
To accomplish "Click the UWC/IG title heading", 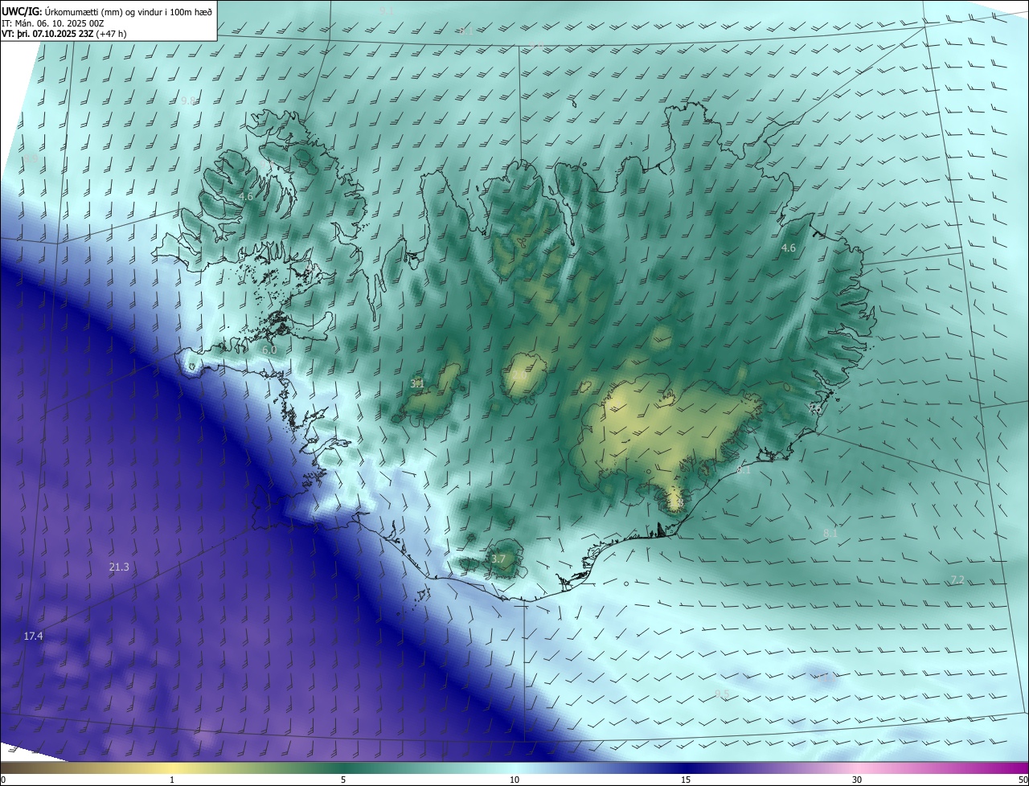I will tap(22, 10).
